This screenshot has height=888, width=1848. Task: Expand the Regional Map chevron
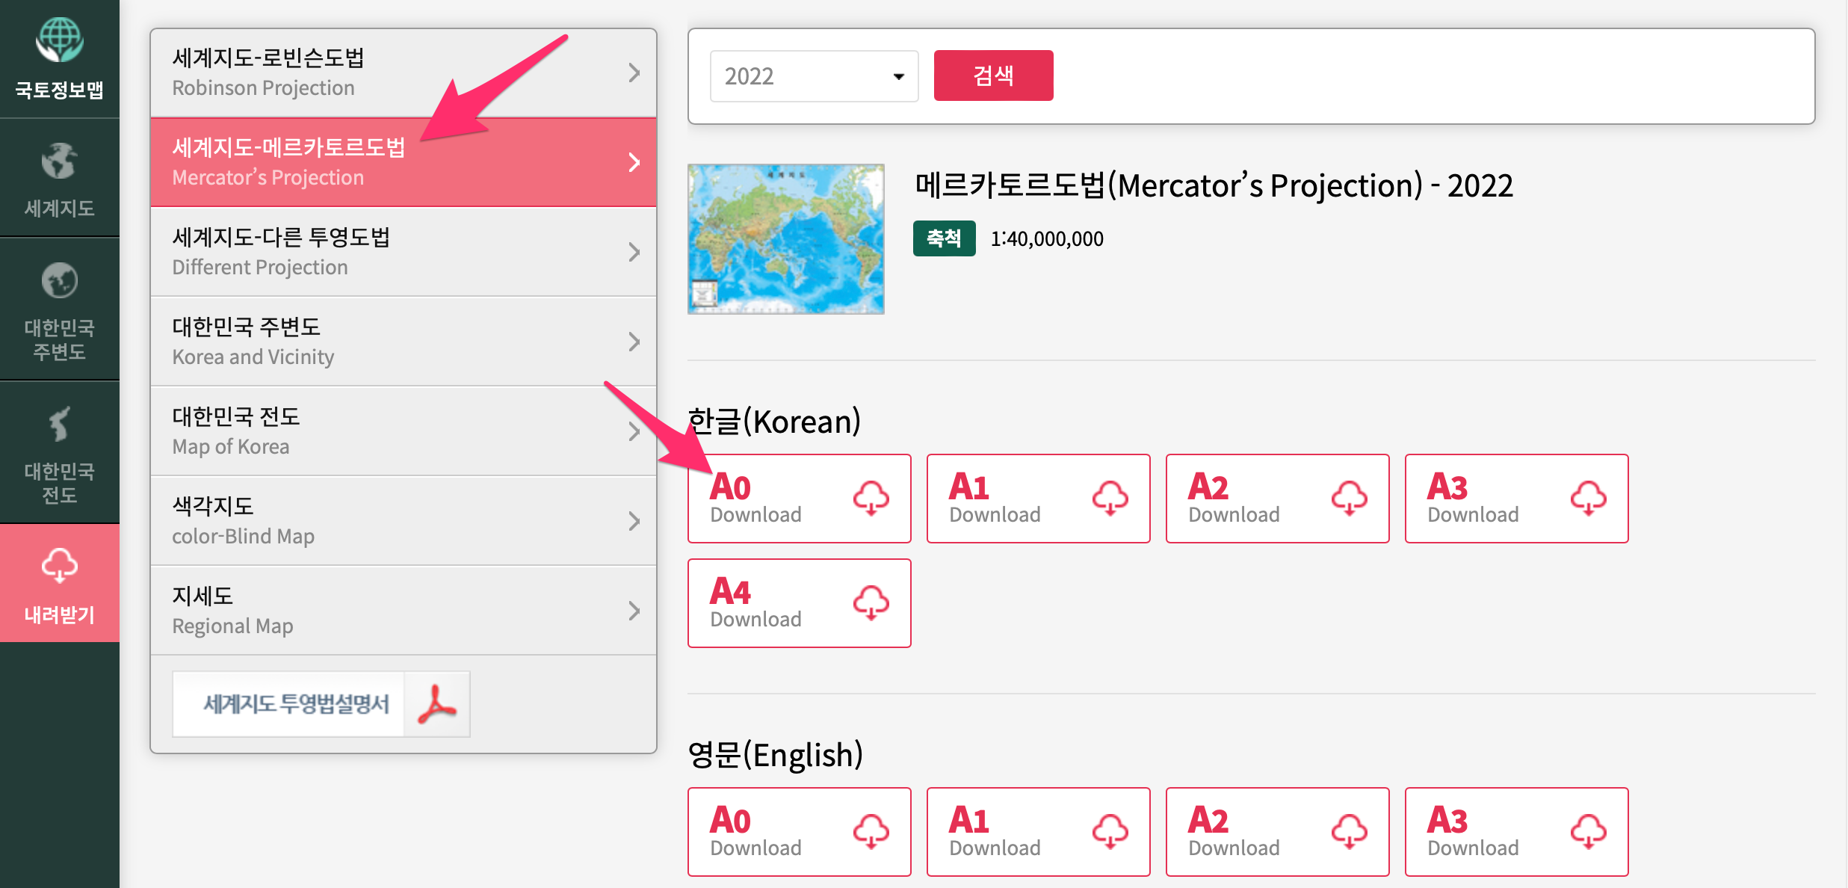pos(634,611)
